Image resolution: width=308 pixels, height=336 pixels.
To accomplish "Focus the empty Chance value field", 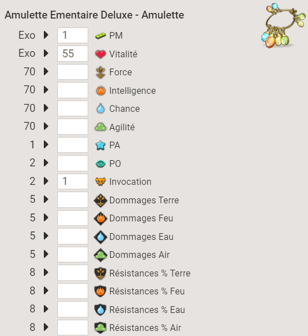I will [73, 108].
